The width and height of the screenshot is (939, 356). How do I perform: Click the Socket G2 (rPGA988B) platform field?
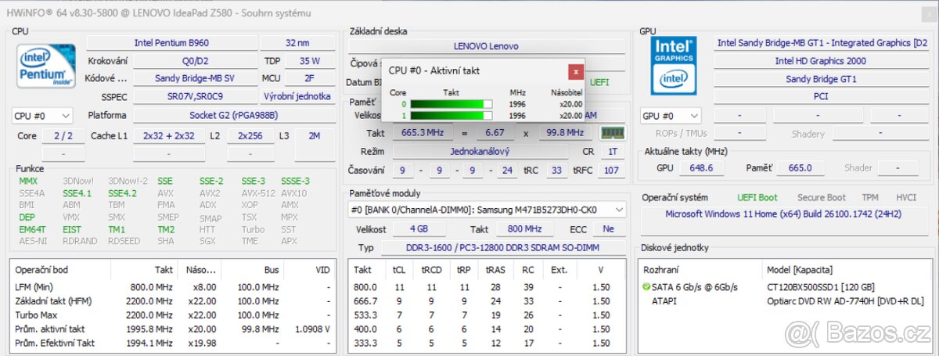(x=234, y=116)
